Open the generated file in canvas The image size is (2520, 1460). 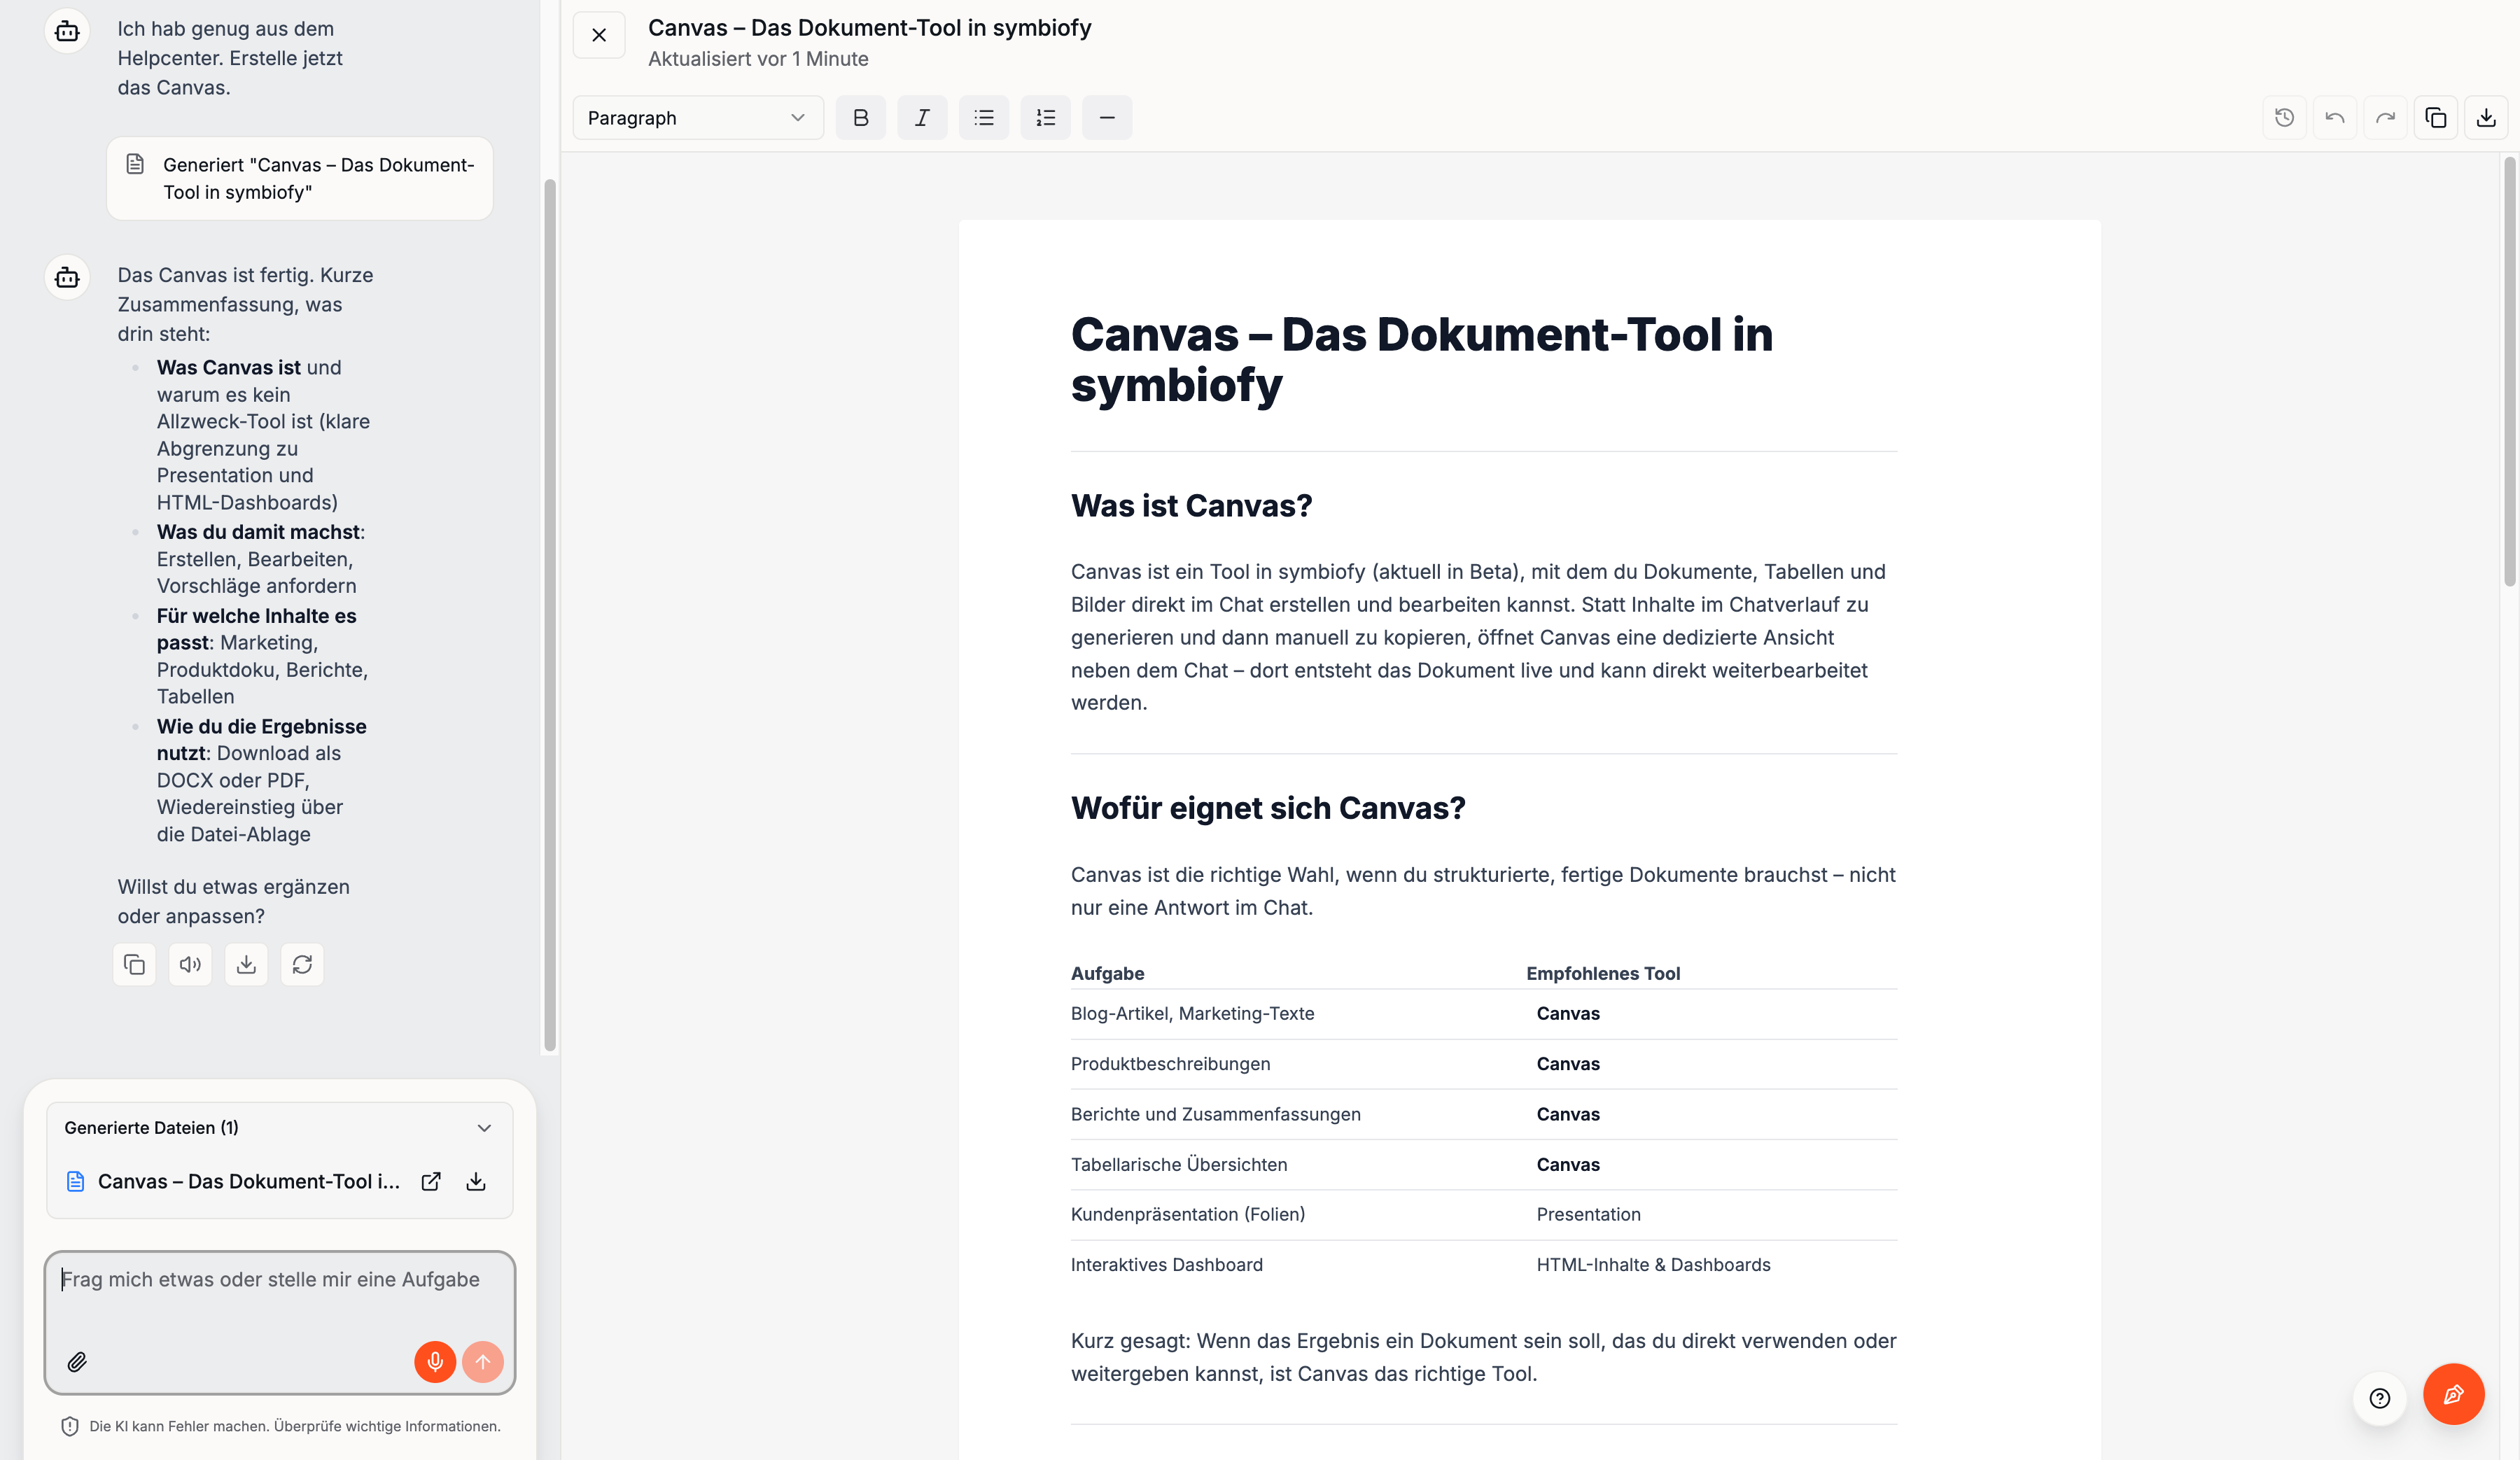pos(431,1182)
